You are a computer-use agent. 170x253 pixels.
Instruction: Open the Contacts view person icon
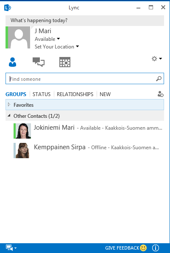(12, 62)
